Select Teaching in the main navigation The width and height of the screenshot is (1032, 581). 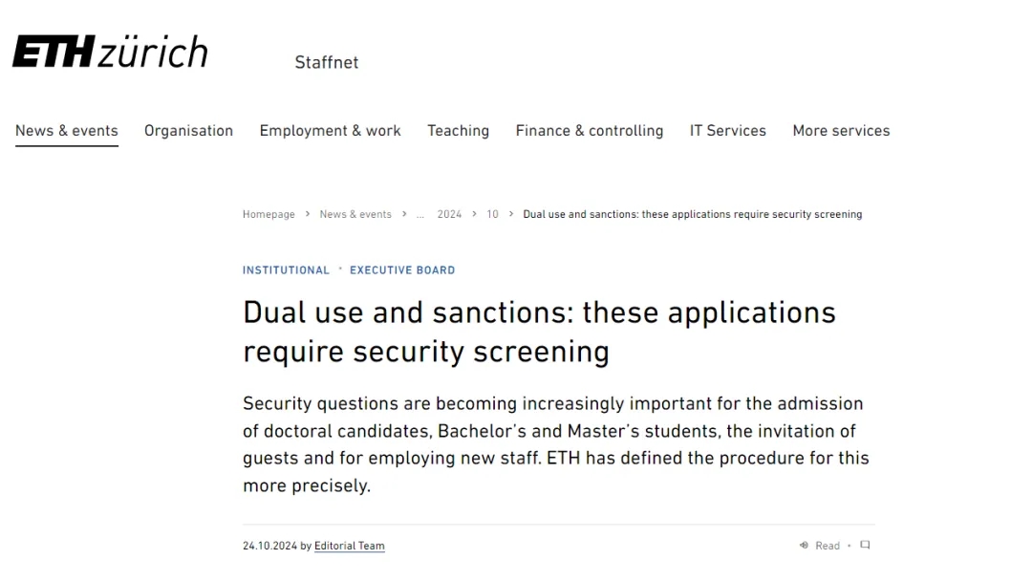click(458, 130)
